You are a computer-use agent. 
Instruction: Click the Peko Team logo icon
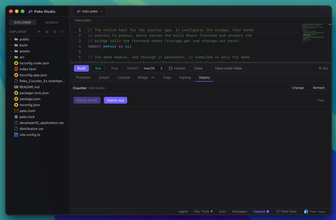click(x=306, y=212)
